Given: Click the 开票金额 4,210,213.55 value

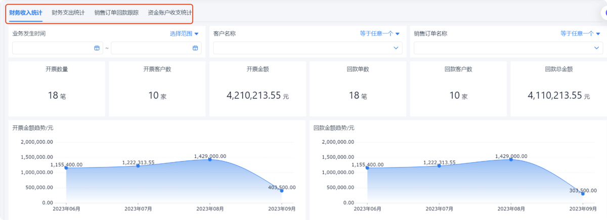Looking at the screenshot, I should (x=253, y=95).
